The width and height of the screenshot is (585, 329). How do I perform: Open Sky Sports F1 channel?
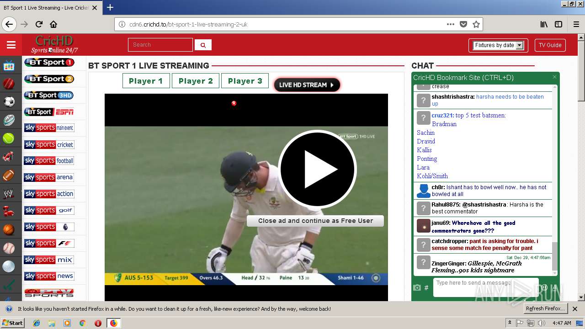coord(49,243)
